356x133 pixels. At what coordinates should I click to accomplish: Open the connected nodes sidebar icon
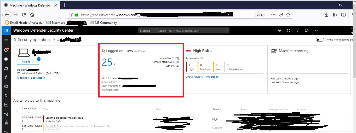(x=6, y=114)
